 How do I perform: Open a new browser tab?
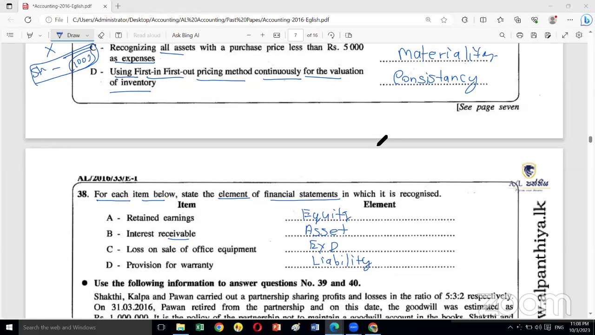118,6
